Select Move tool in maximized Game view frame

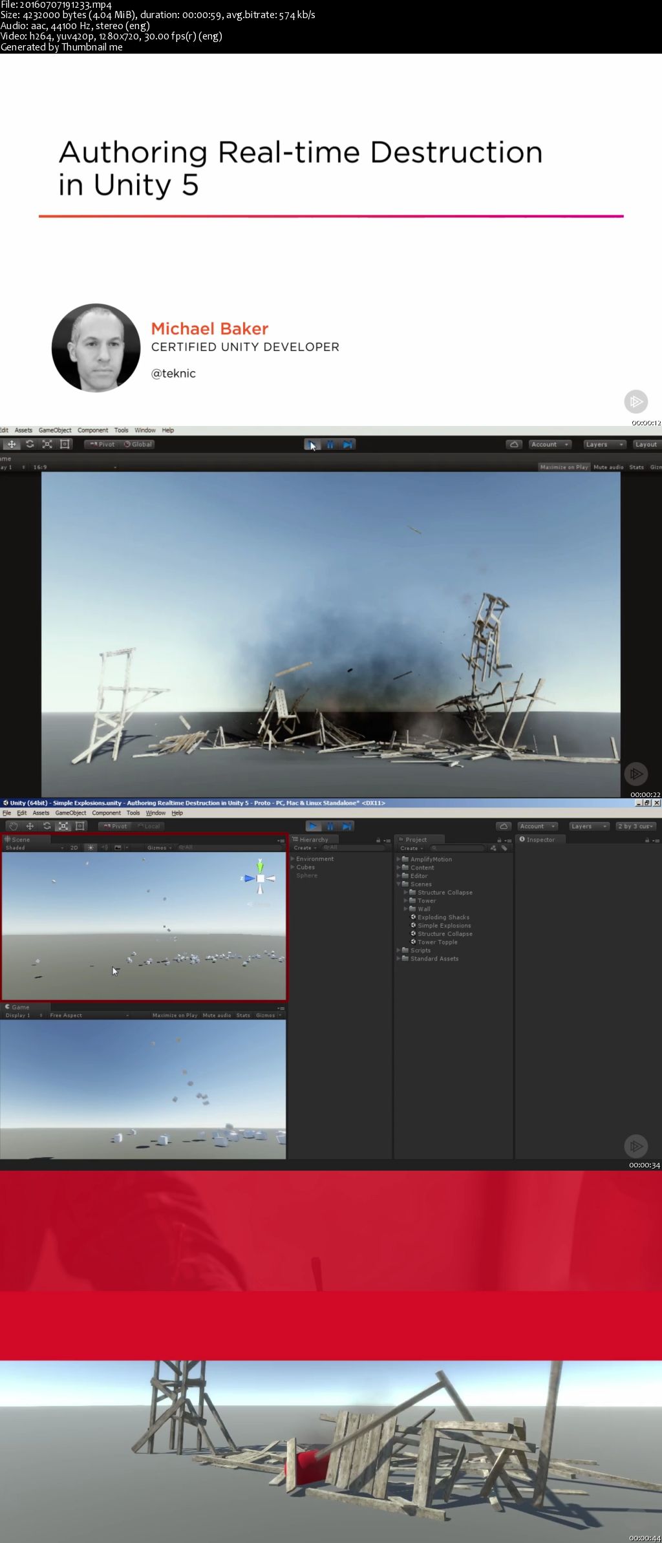12,444
